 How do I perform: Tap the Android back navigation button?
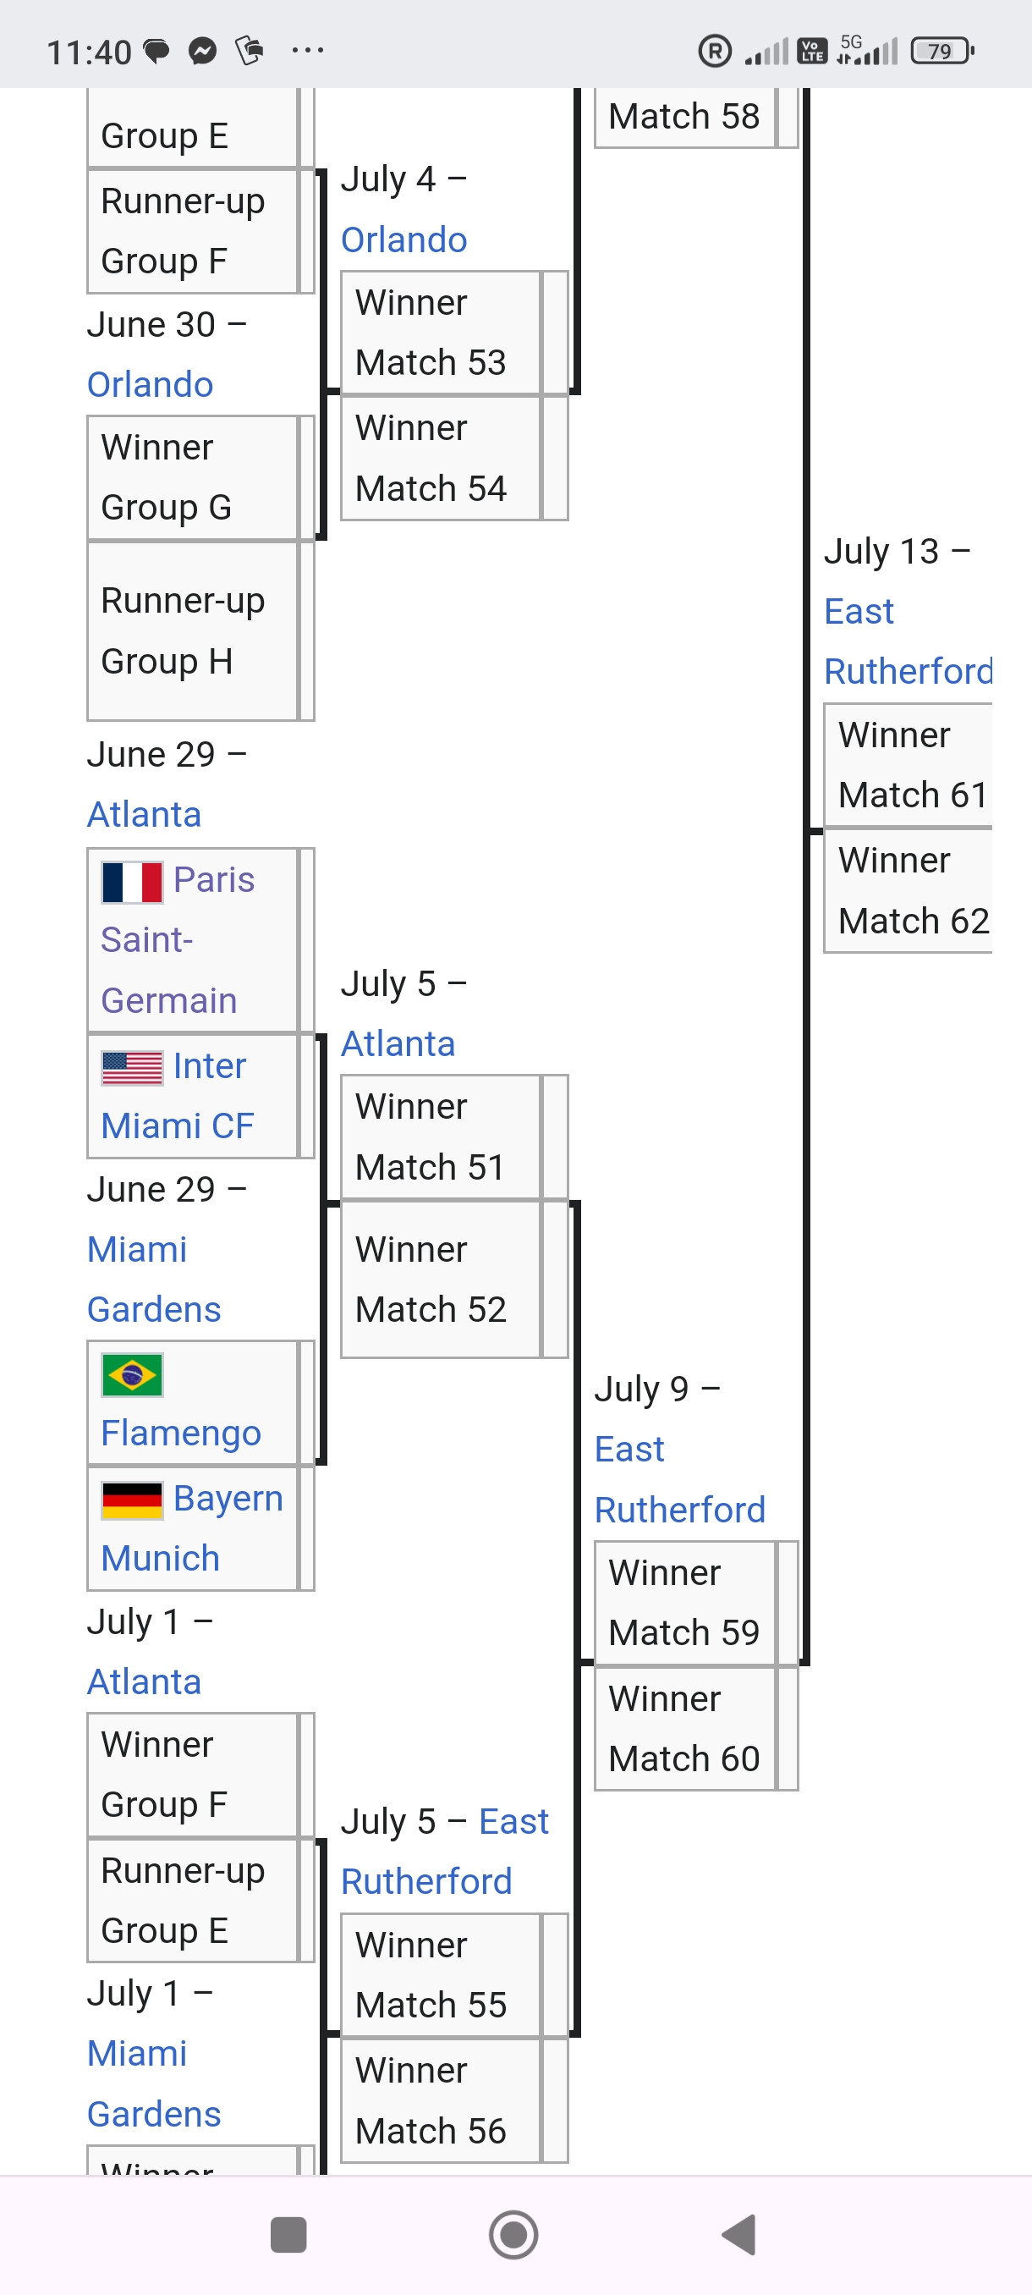pos(740,2234)
